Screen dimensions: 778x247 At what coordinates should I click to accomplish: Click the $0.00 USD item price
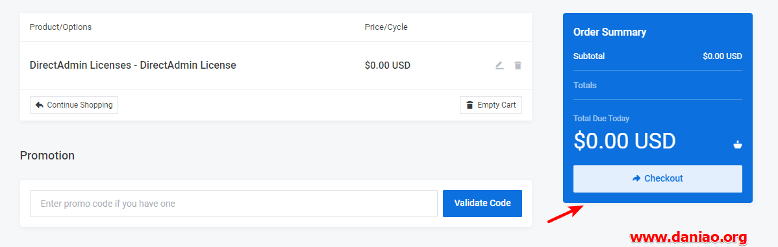[x=388, y=65]
